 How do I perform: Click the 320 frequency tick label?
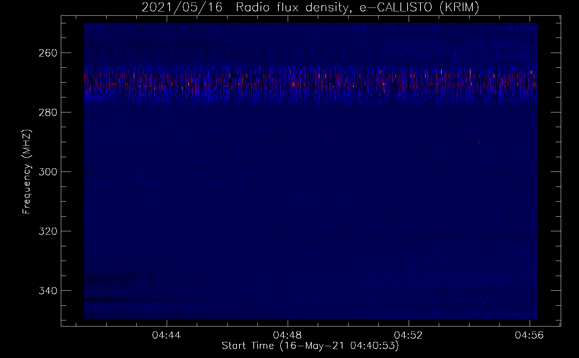(x=47, y=231)
